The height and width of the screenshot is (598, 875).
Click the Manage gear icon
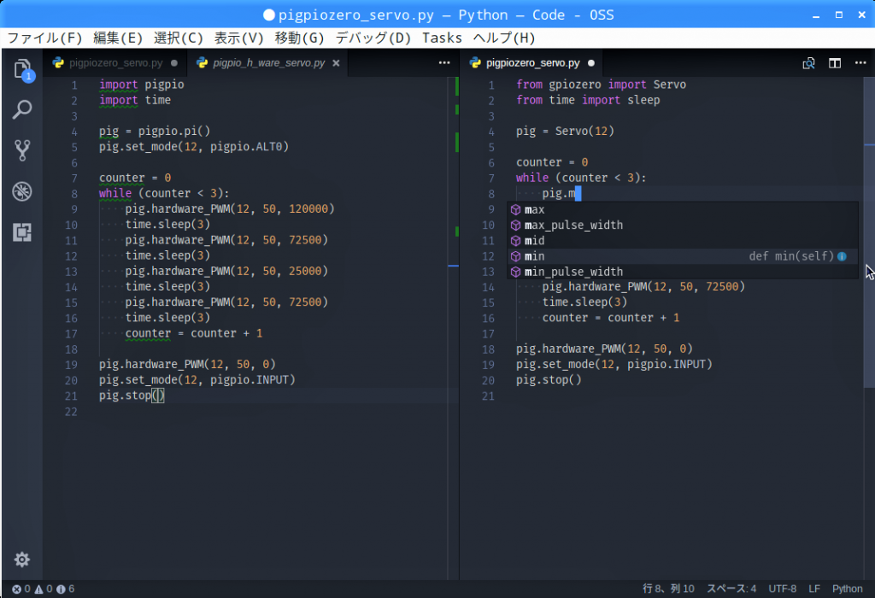(22, 560)
